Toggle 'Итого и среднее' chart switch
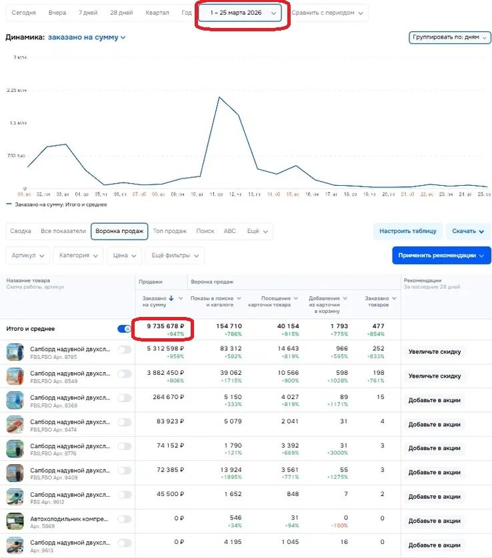This screenshot has height=558, width=492. (x=125, y=329)
